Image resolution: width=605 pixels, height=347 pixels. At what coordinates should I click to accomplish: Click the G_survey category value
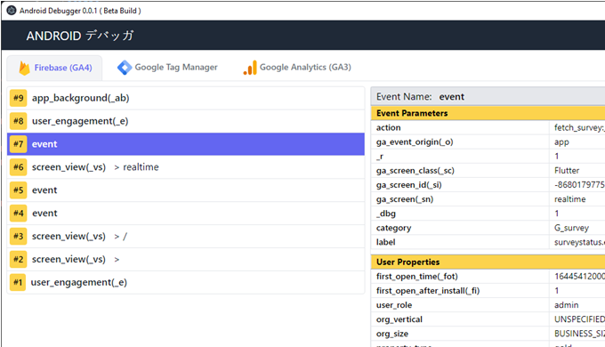point(571,228)
